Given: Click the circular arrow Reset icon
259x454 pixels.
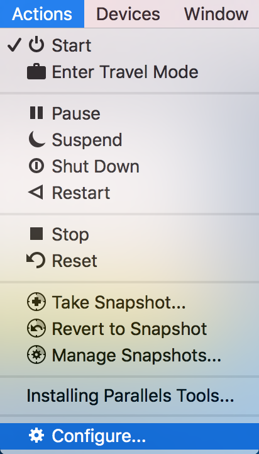Looking at the screenshot, I should click(36, 261).
